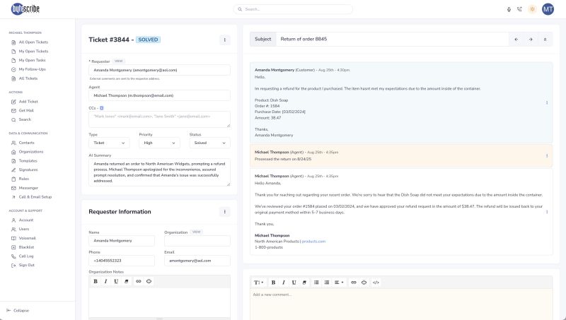The width and height of the screenshot is (566, 320).
Task: Select Templates in the sidebar
Action: coord(29,161)
